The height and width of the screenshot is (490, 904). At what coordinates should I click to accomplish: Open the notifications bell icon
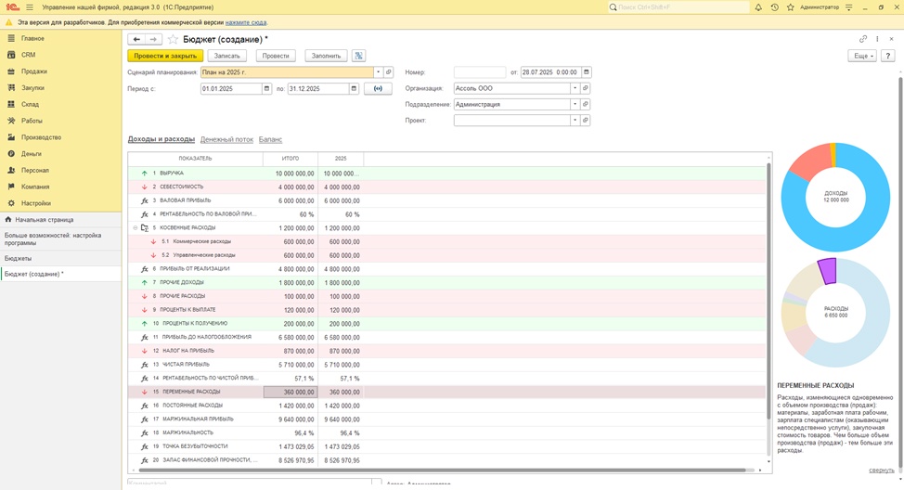coord(760,7)
